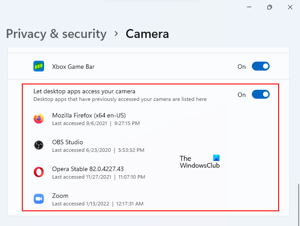Screen dimensions: 300x226
Task: Select the Zoom entry name
Action: point(60,196)
